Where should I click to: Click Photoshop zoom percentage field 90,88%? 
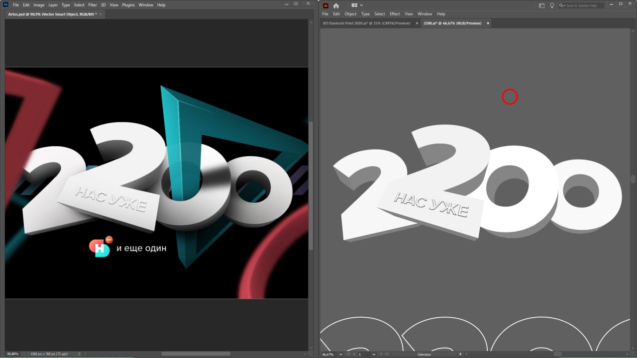(13, 354)
